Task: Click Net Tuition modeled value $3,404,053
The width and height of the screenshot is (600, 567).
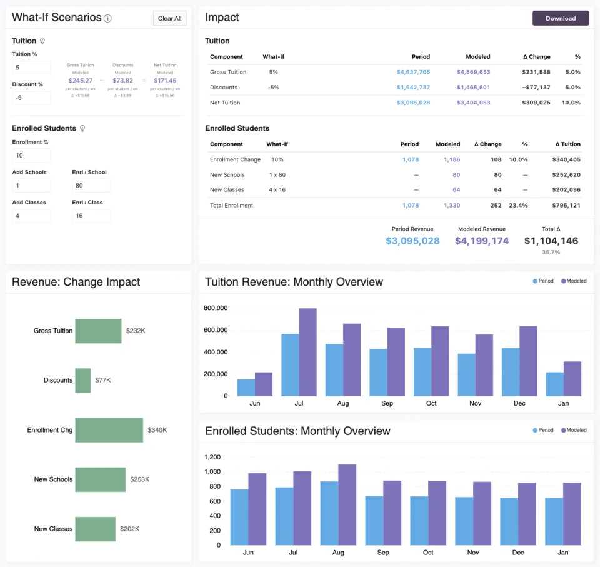Action: point(473,103)
